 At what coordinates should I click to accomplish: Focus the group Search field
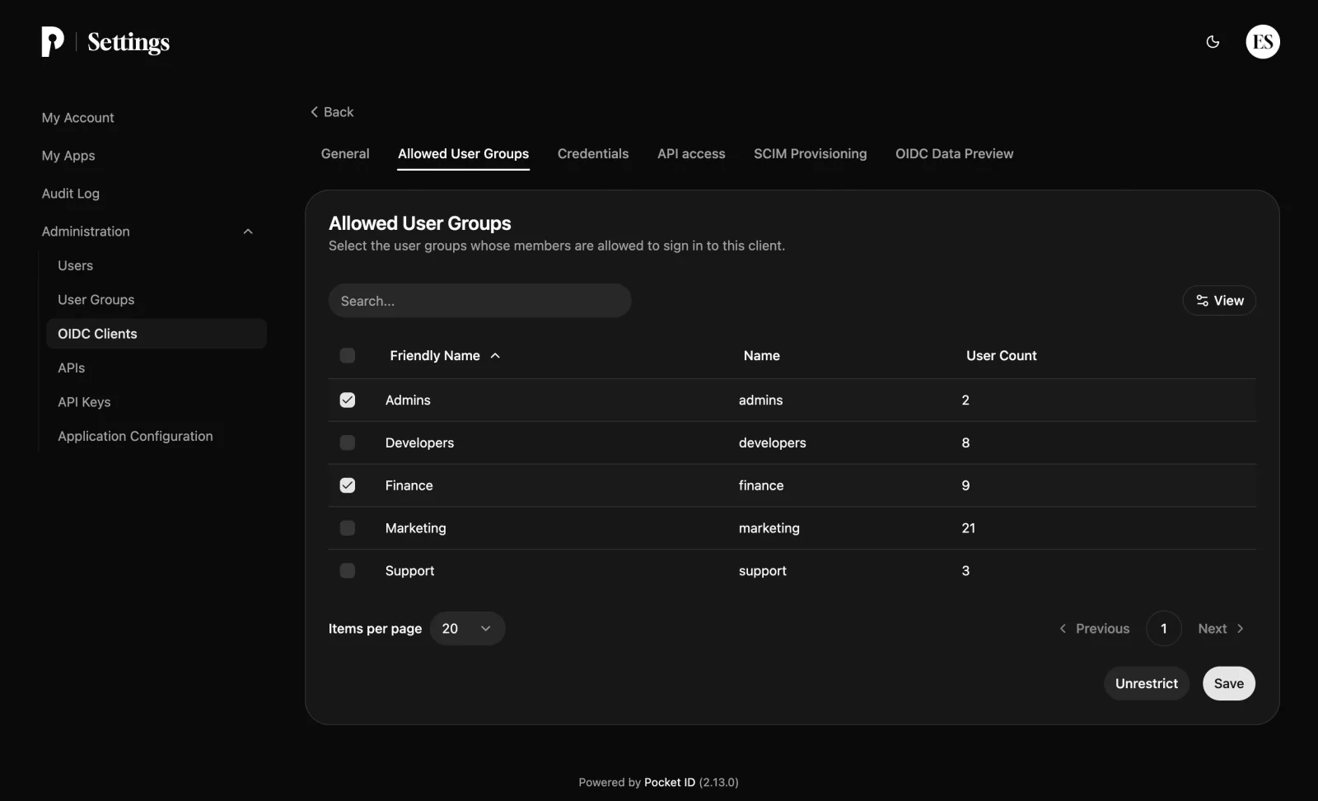[479, 301]
